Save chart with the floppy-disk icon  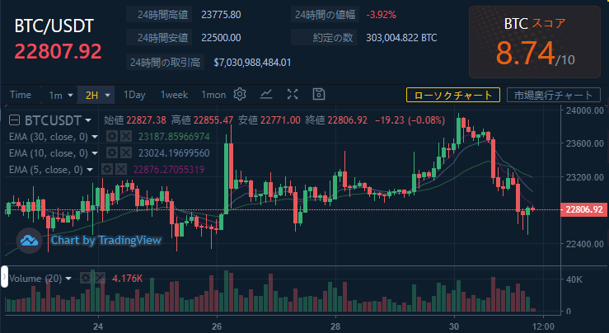(319, 94)
